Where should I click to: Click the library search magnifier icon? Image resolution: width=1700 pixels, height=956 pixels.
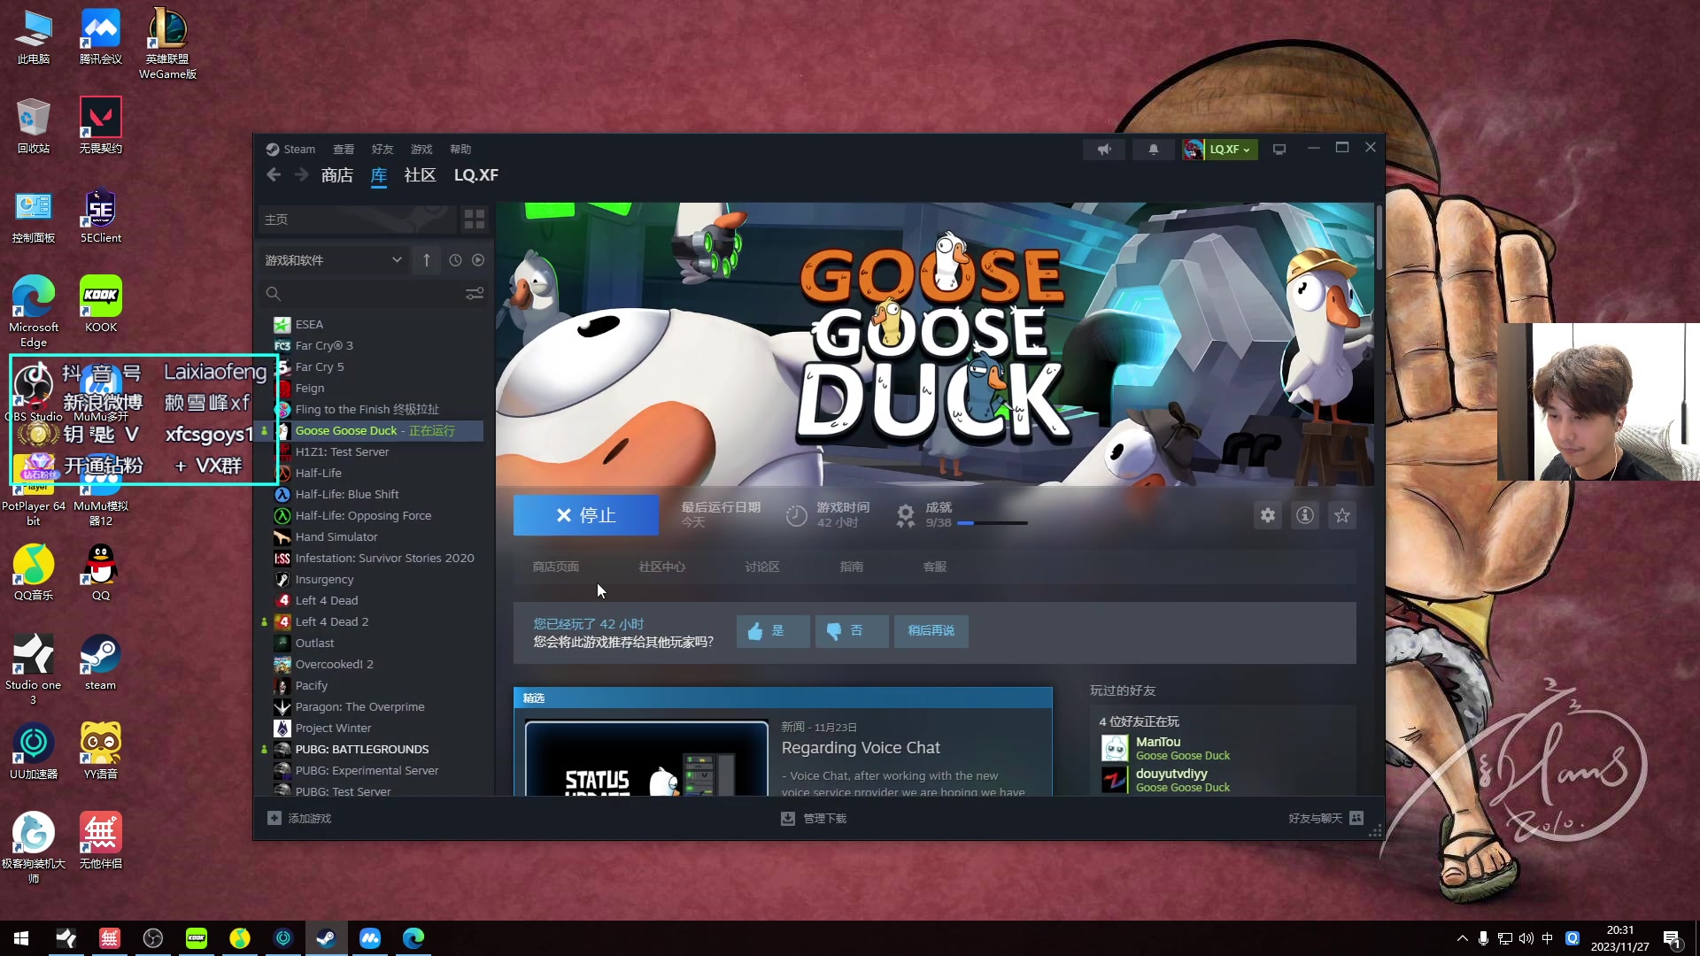(x=274, y=293)
